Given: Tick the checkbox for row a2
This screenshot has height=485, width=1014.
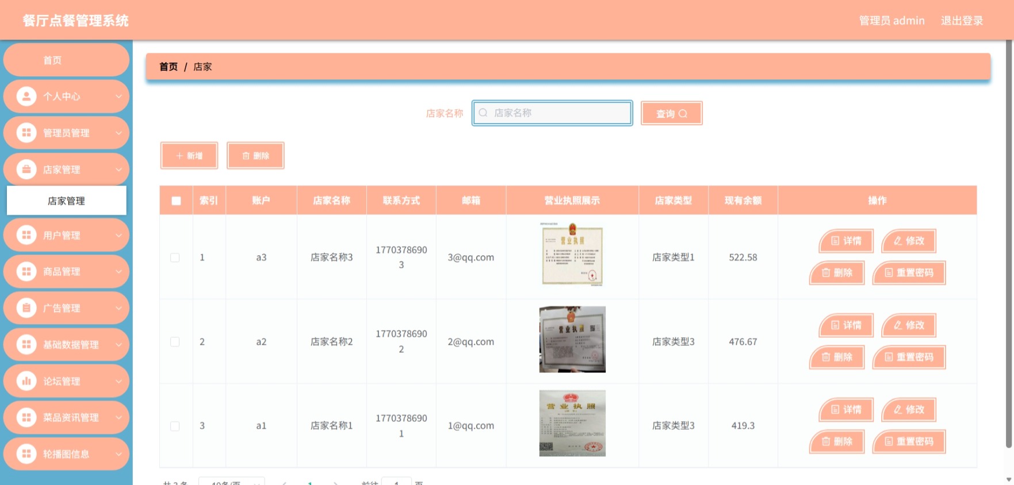Looking at the screenshot, I should [x=175, y=342].
